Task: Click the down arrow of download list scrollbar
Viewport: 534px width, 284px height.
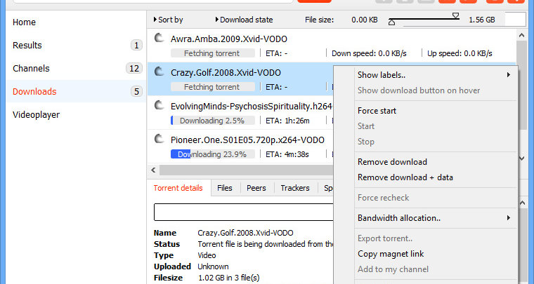Action: click(521, 158)
